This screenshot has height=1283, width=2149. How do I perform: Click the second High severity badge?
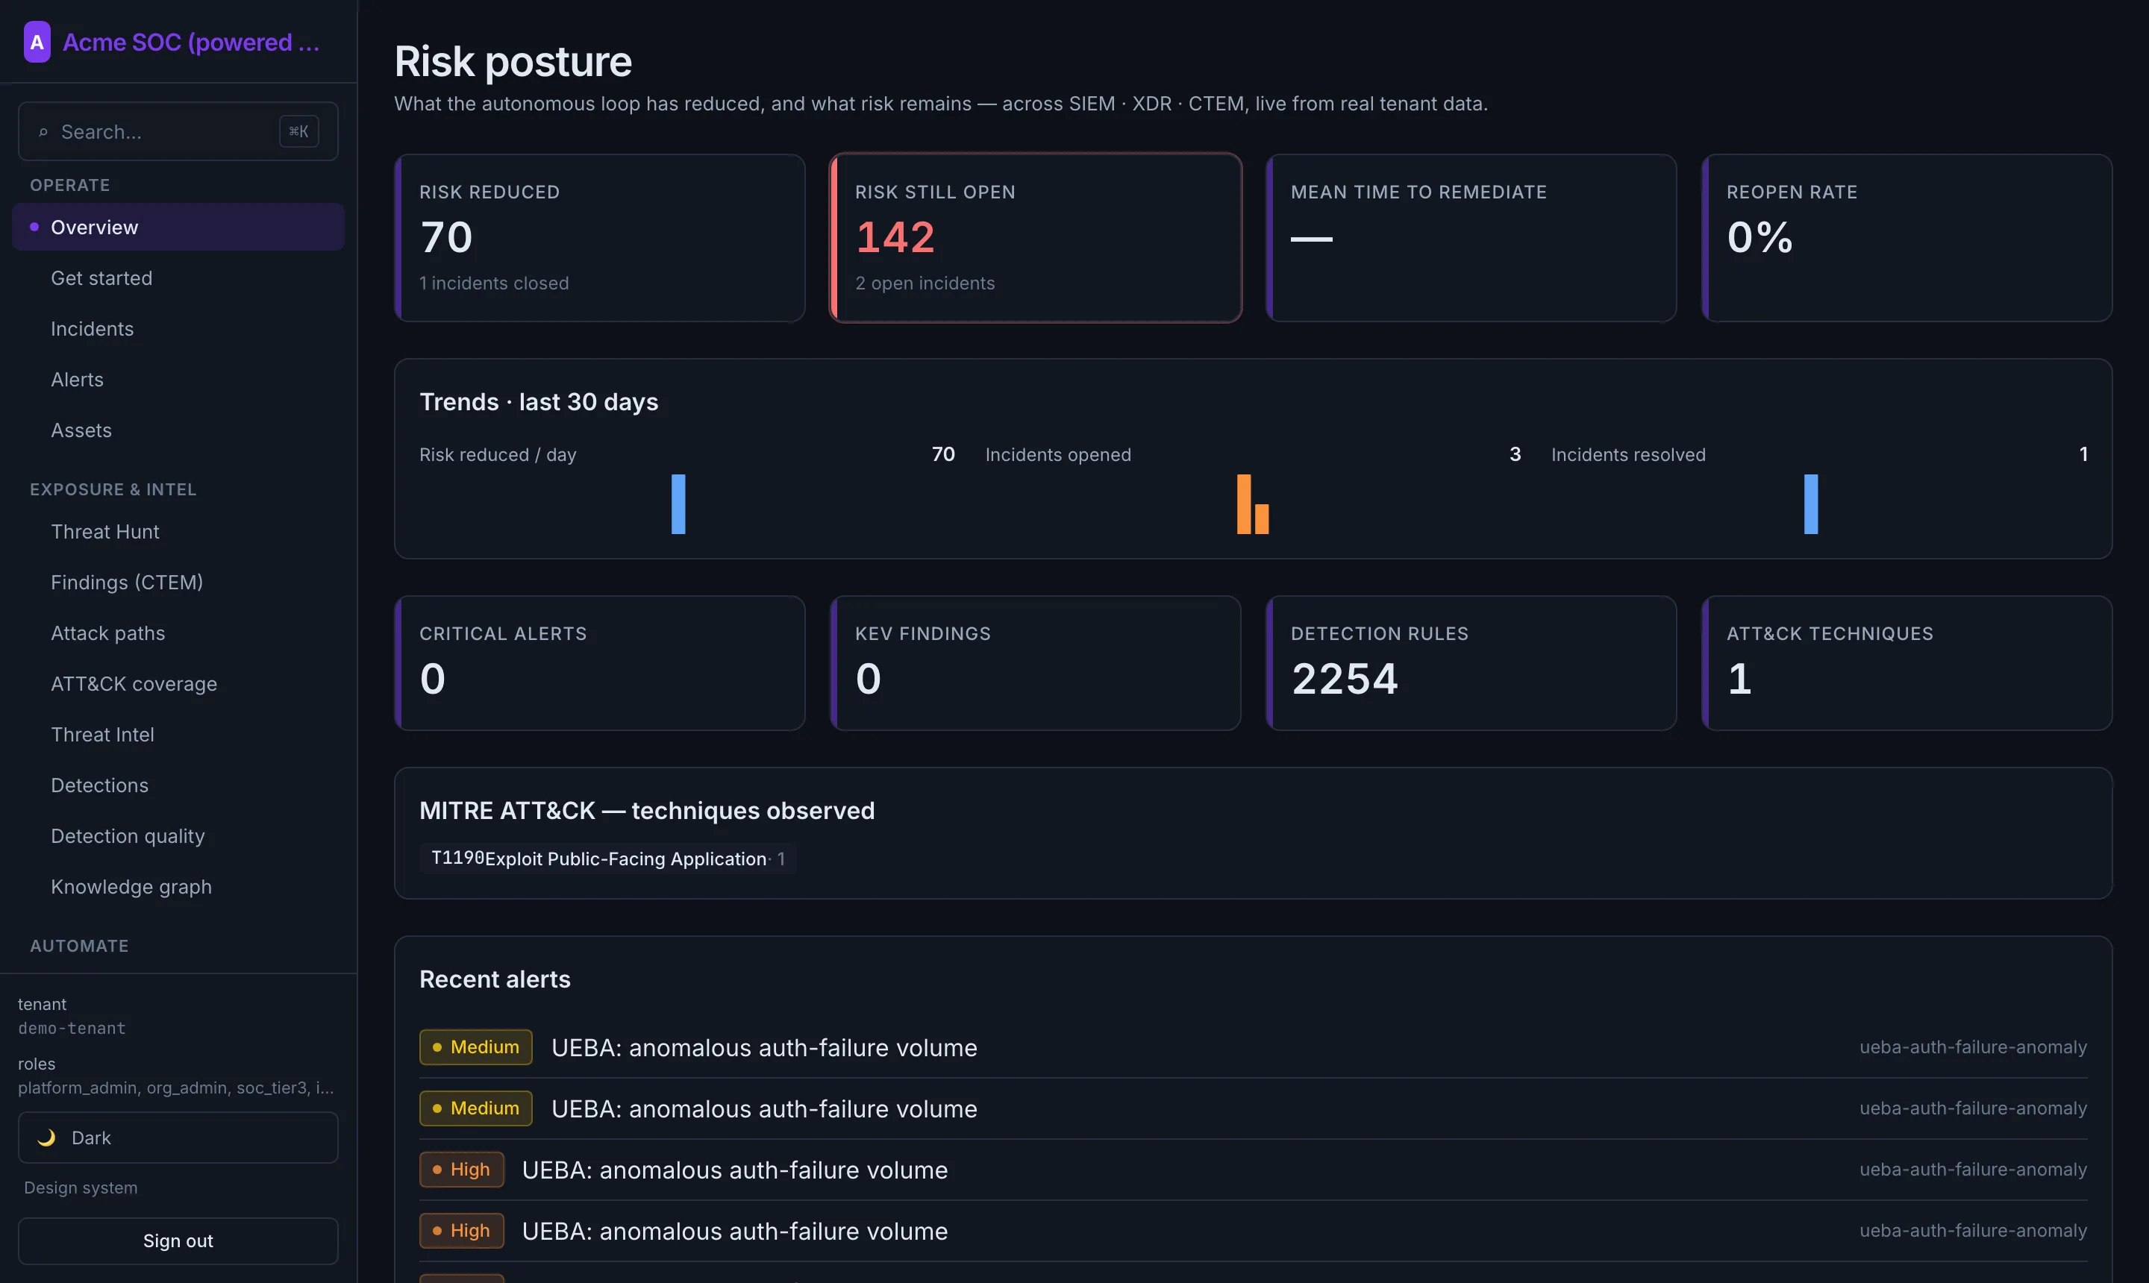462,1231
